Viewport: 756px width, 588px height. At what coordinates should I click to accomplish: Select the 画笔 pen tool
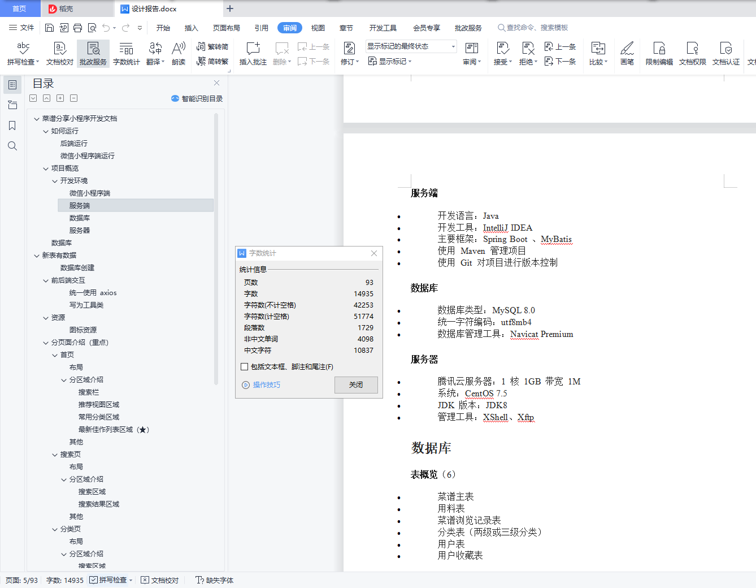[x=627, y=53]
